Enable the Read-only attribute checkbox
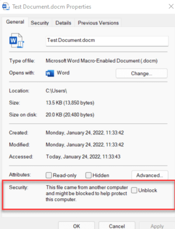Screen dimensions: 175x229 click(x=49, y=175)
